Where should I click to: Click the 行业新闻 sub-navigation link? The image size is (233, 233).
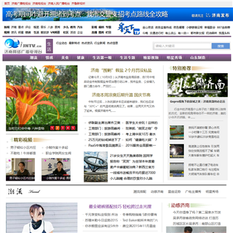(x=100, y=43)
